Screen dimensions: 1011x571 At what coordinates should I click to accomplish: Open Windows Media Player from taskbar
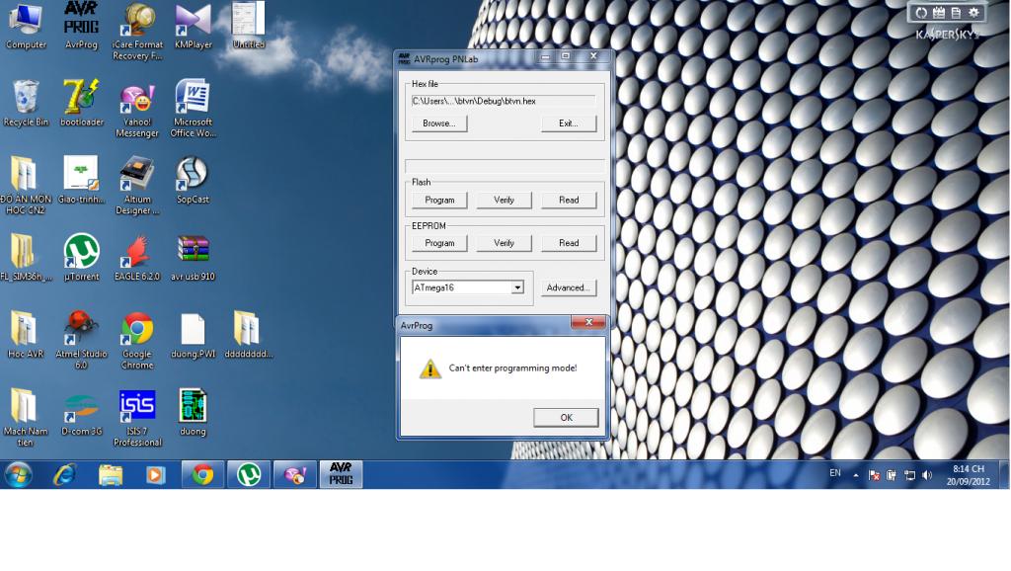coord(155,475)
